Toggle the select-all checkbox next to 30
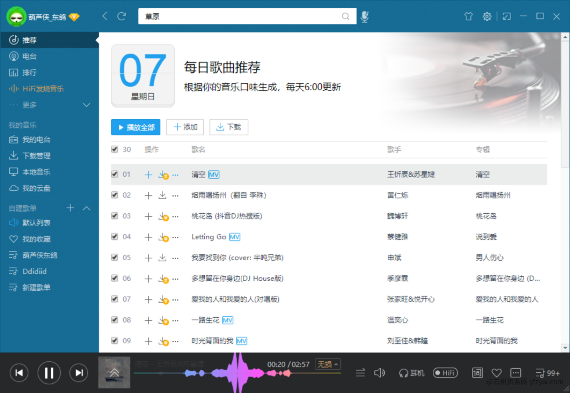Screen dimensions: 570x393 (115, 149)
